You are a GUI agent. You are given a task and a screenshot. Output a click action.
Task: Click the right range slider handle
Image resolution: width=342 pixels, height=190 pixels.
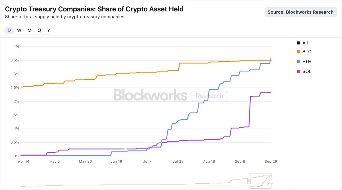click(x=272, y=181)
